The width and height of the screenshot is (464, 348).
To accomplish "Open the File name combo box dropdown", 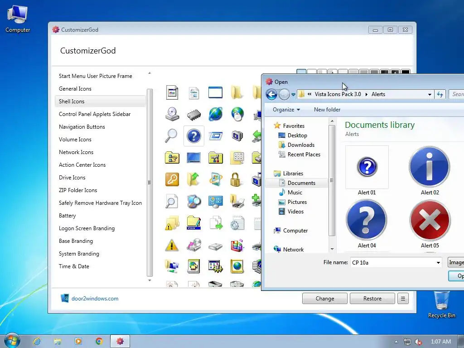I will (x=438, y=263).
